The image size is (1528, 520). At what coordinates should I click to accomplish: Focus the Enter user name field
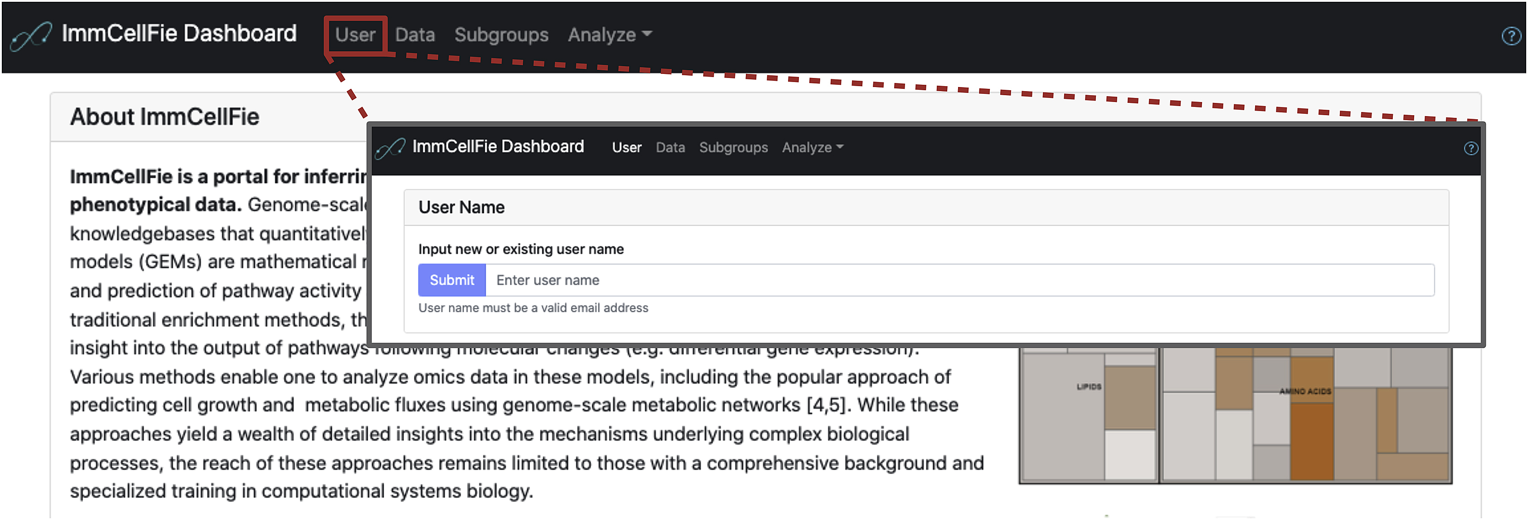tap(959, 281)
